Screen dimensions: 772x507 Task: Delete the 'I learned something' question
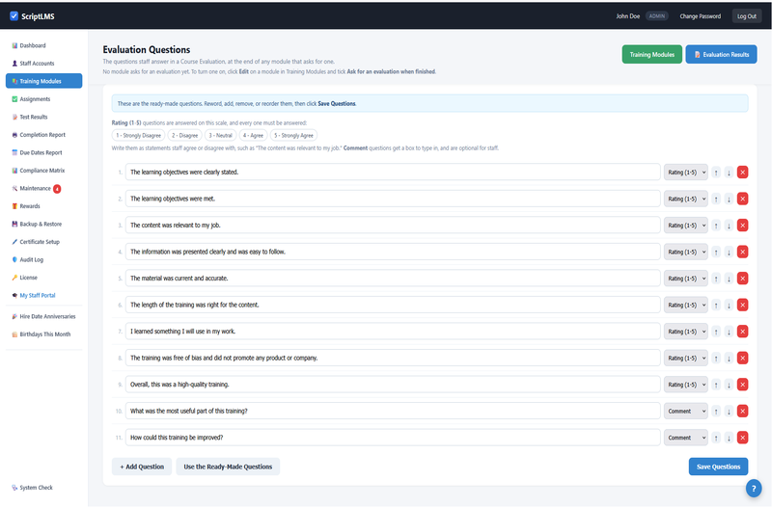[742, 332]
